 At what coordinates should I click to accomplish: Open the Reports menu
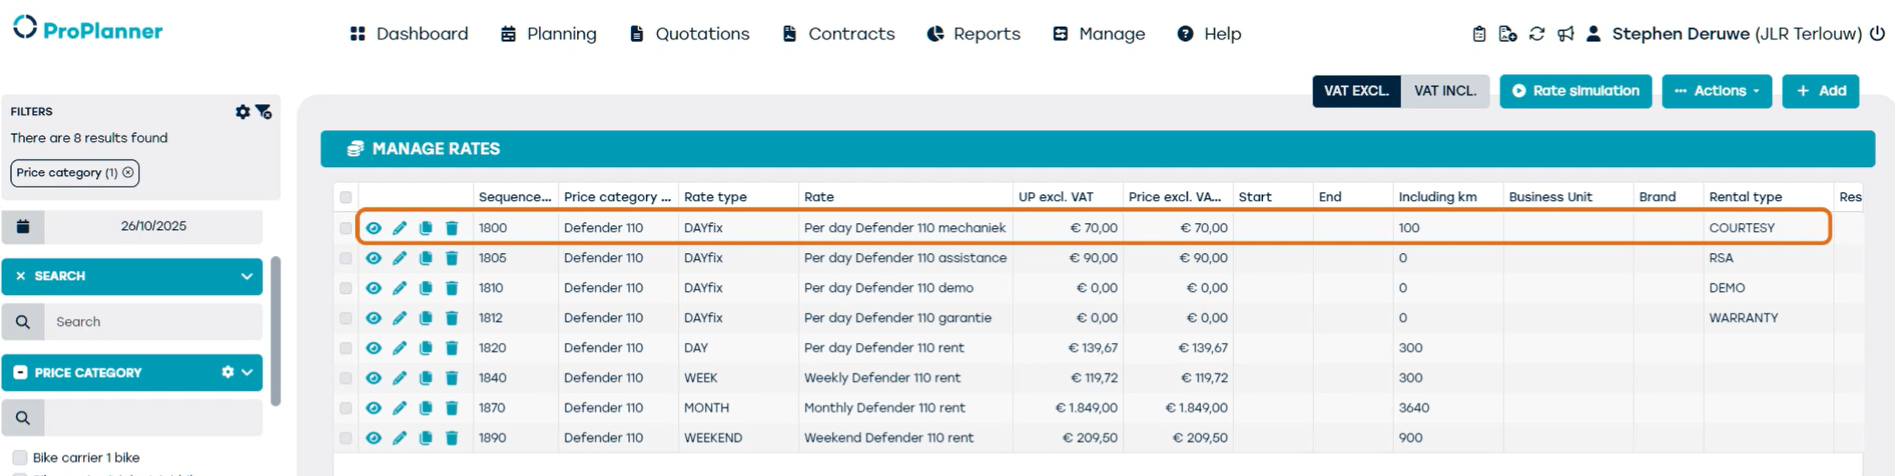973,34
